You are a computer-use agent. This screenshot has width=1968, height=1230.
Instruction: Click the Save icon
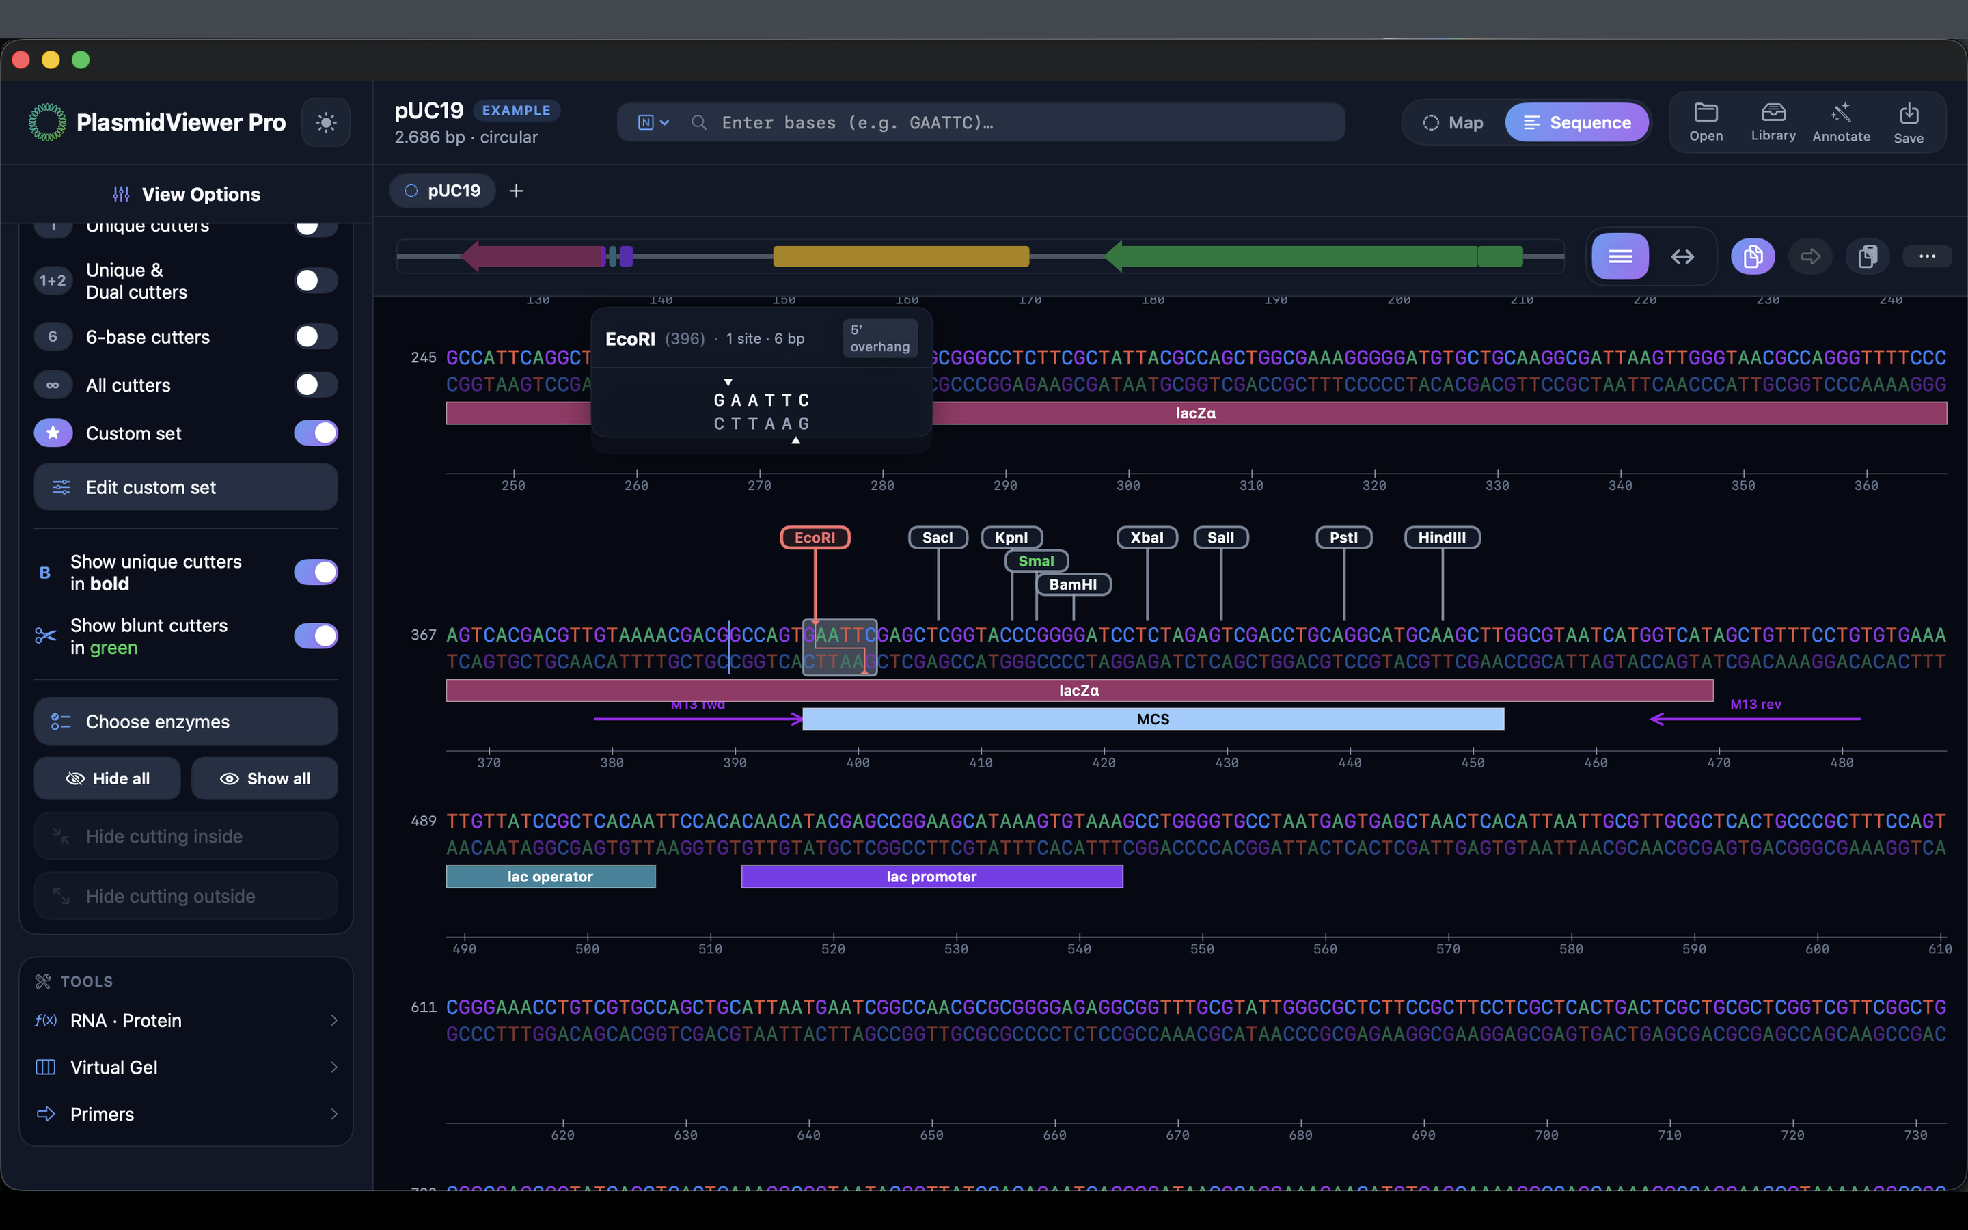1908,123
